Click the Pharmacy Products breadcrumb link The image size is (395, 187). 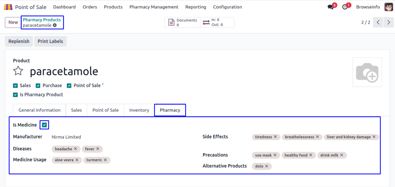tap(42, 20)
